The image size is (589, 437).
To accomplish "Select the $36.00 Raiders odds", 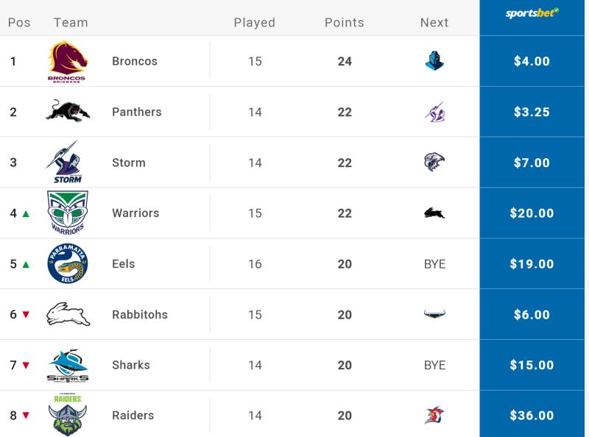I will [532, 416].
